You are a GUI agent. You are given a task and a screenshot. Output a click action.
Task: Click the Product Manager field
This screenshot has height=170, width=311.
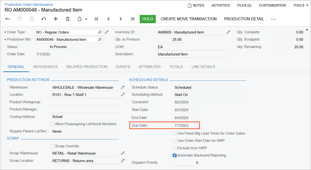(x=84, y=109)
